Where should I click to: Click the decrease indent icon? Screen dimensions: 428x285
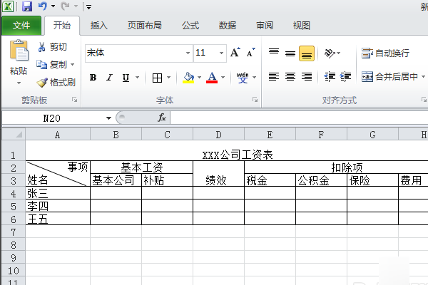330,77
